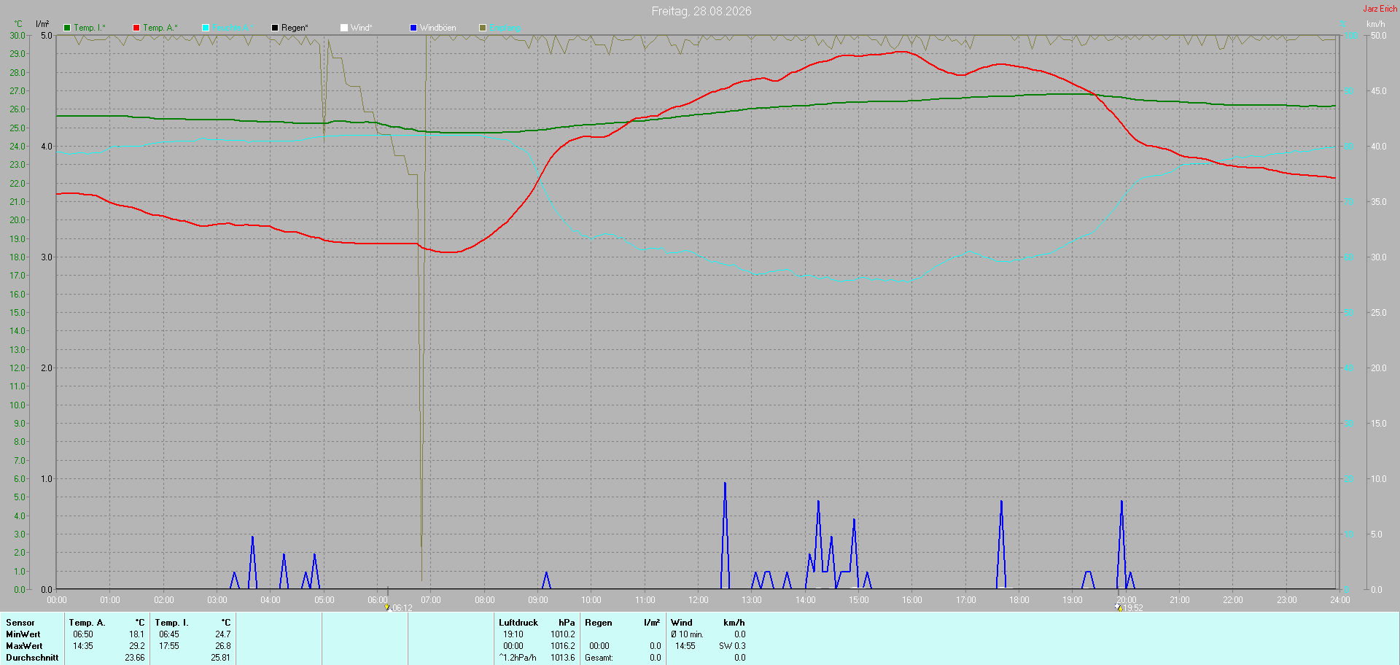The width and height of the screenshot is (1400, 665).
Task: Click the white Wind legend swatch
Action: 344,28
